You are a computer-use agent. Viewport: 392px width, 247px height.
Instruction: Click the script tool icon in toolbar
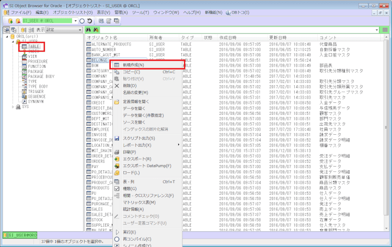coord(109,21)
